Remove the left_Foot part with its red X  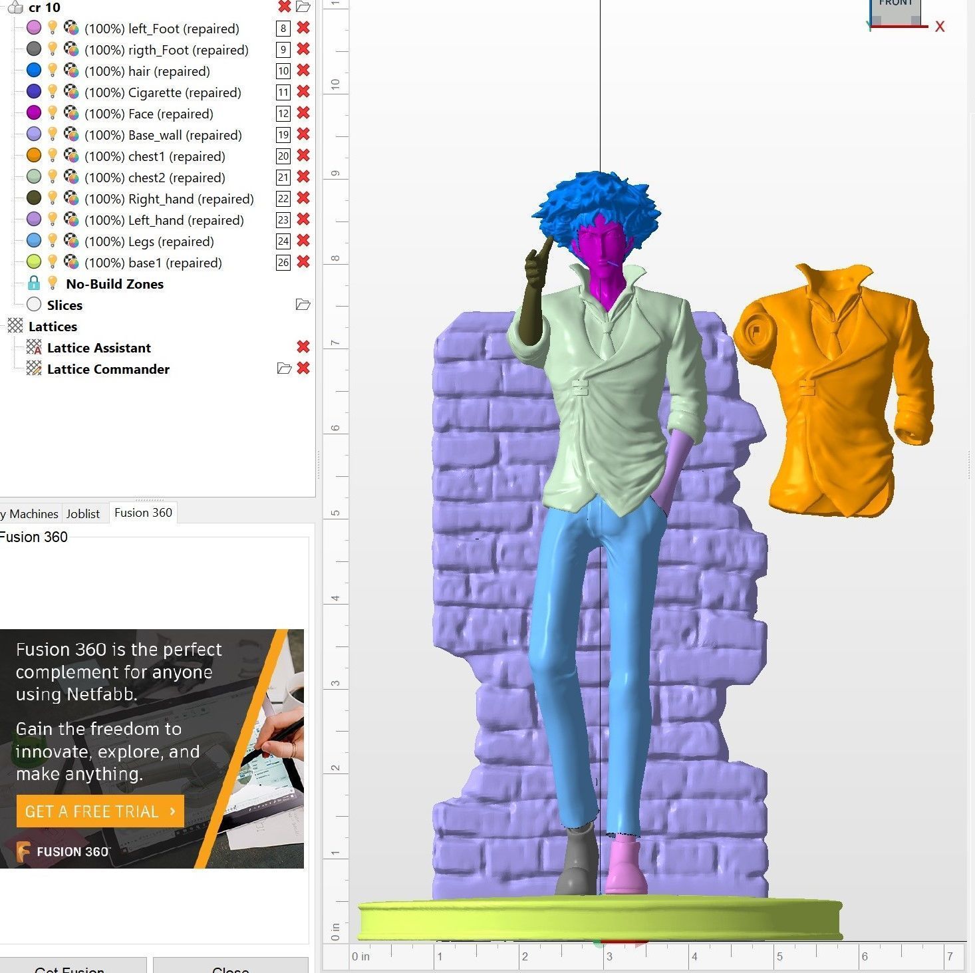303,28
